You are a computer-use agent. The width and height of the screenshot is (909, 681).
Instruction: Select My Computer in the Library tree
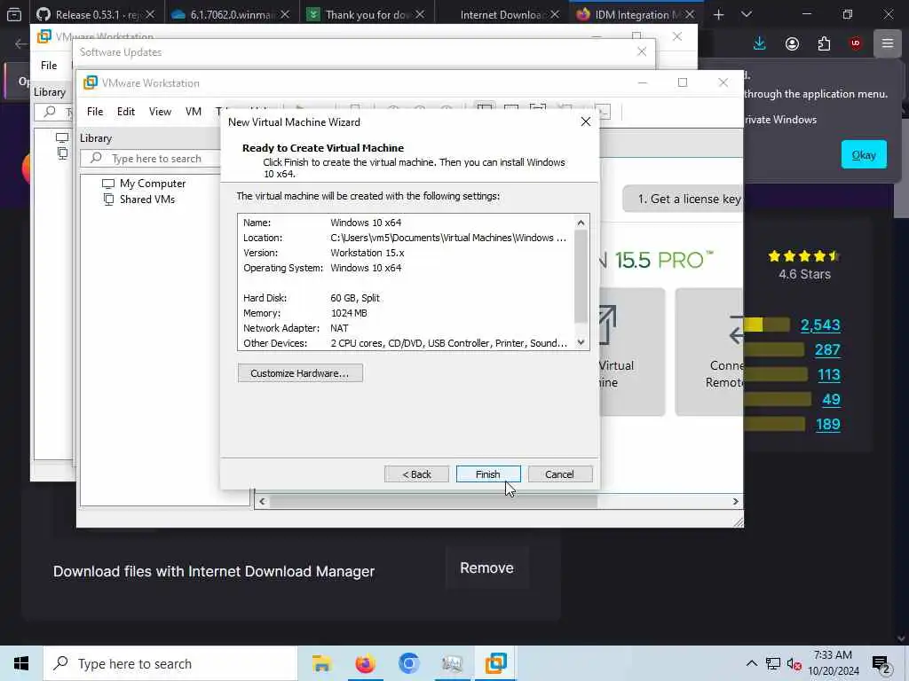[x=145, y=183]
